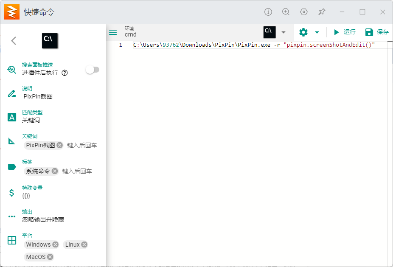Toggle the 进插件后执行 switch
Image resolution: width=393 pixels, height=267 pixels.
(93, 70)
